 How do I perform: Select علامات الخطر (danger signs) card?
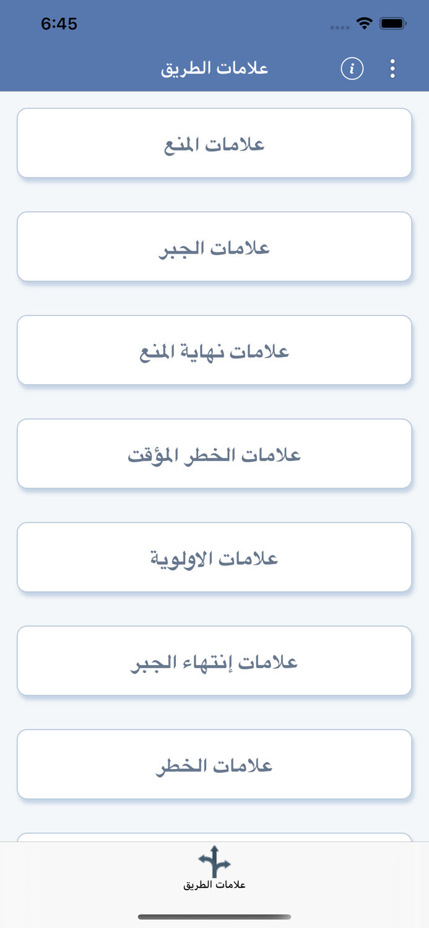click(214, 764)
